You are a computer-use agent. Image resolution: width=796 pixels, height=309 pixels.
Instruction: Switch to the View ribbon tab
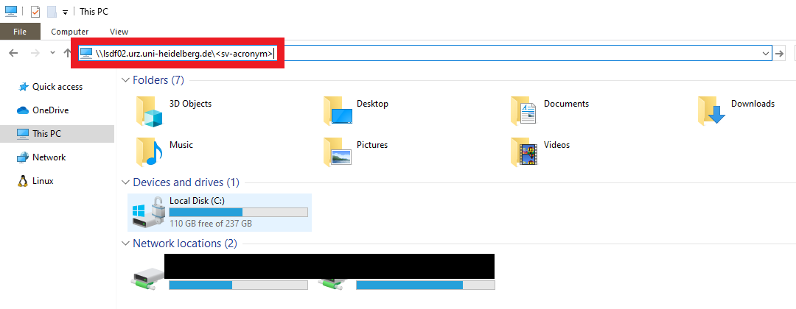119,32
